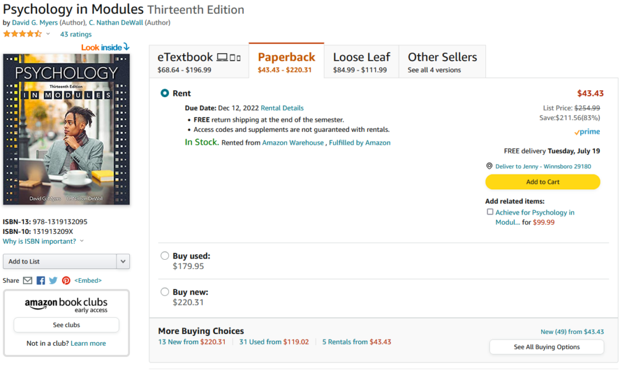This screenshot has width=634, height=373.
Task: Open the Rental Details link
Action: pos(282,108)
